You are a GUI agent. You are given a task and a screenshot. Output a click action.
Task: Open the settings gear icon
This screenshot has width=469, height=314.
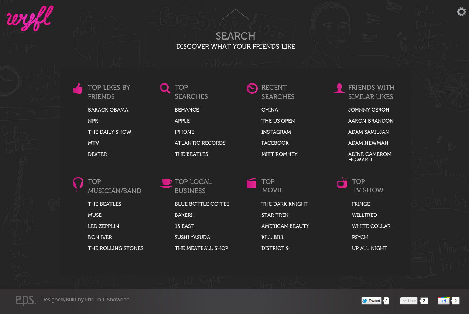tap(461, 12)
